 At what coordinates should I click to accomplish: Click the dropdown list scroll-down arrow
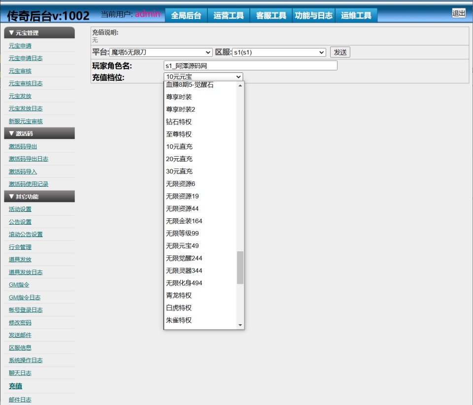coord(240,325)
